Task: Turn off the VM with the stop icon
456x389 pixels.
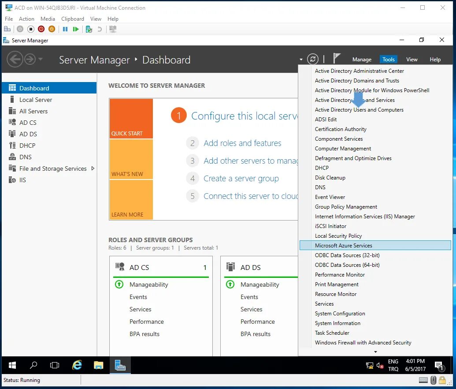Action: [30, 29]
